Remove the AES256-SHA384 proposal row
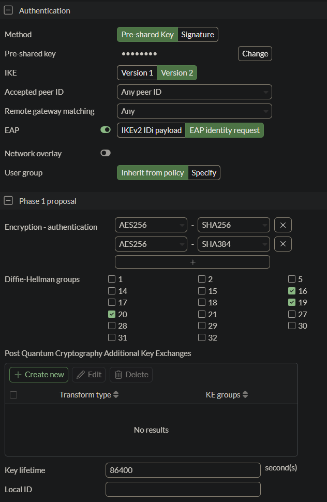This screenshot has height=502, width=327. [x=283, y=244]
